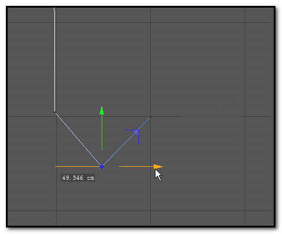The image size is (282, 234).
Task: Click the green Y-axis arrow handle
Action: point(102,110)
